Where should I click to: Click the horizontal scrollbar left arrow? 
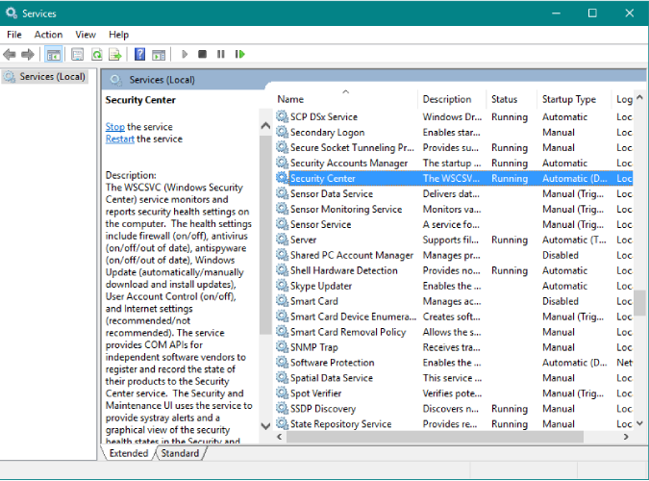[x=280, y=436]
